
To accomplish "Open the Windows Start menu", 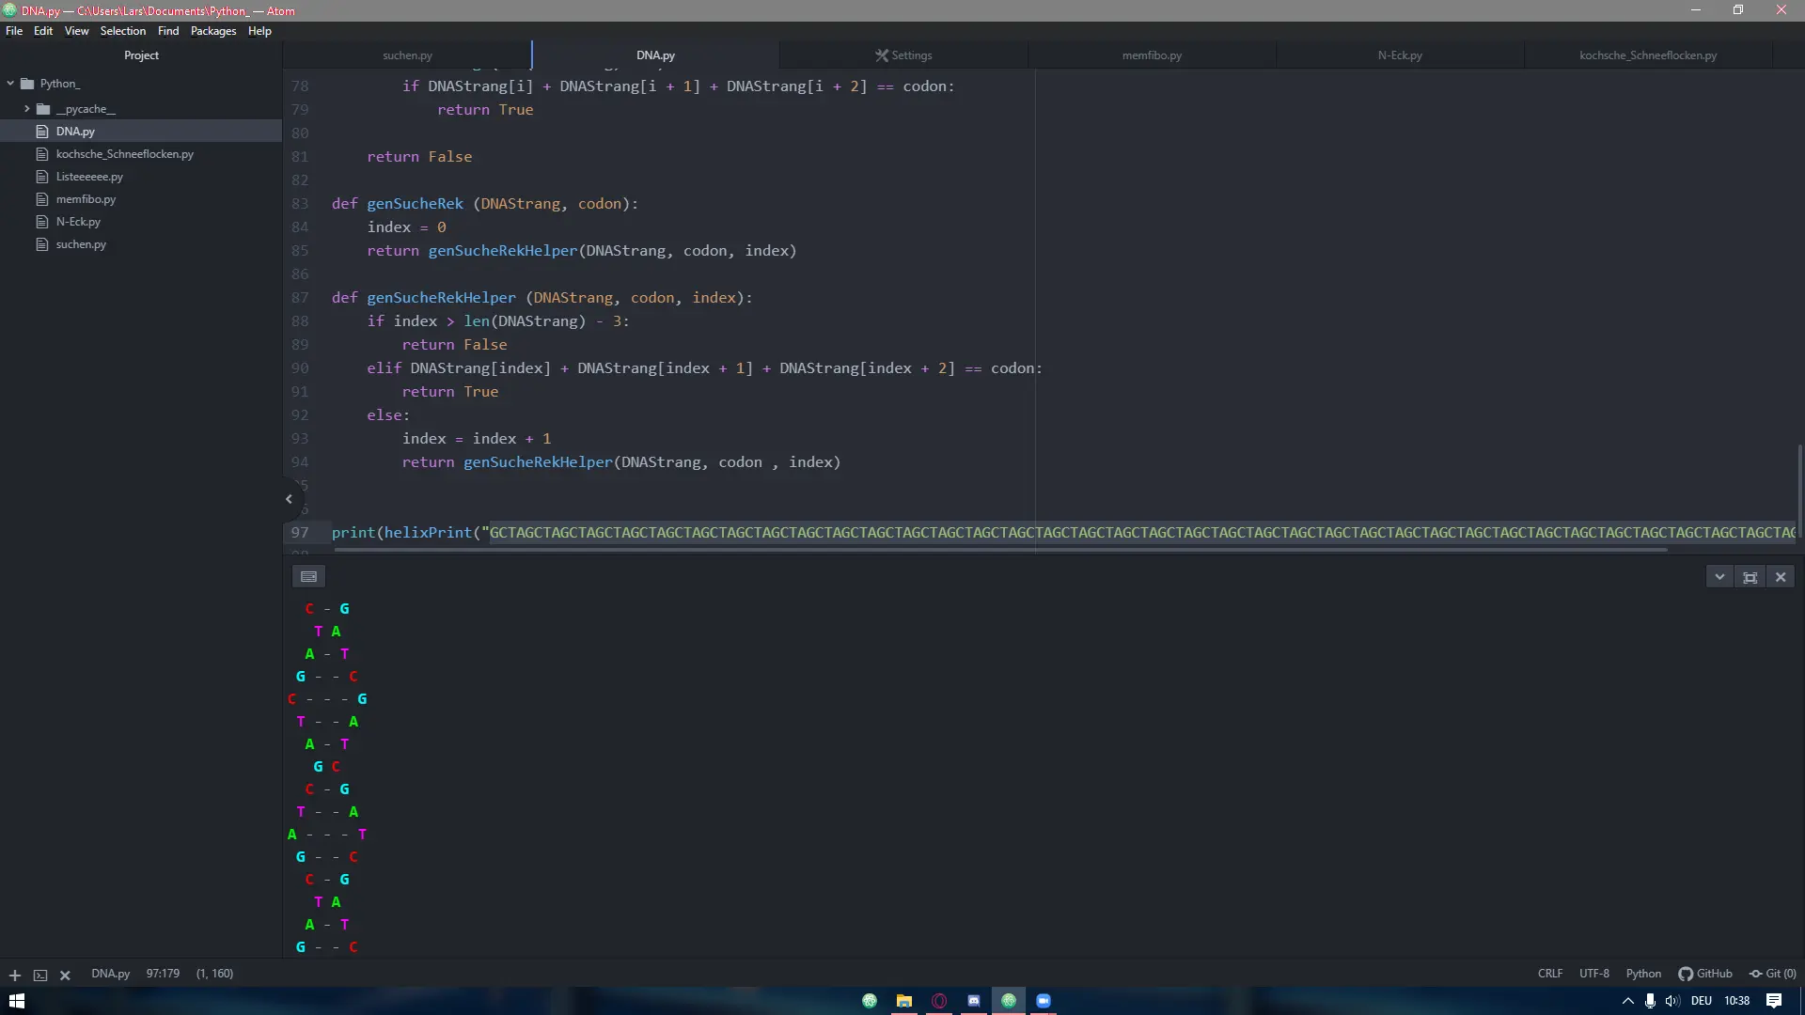I will pos(16,1001).
